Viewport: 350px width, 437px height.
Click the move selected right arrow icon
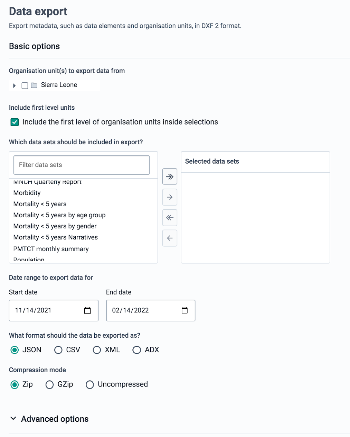(x=170, y=197)
